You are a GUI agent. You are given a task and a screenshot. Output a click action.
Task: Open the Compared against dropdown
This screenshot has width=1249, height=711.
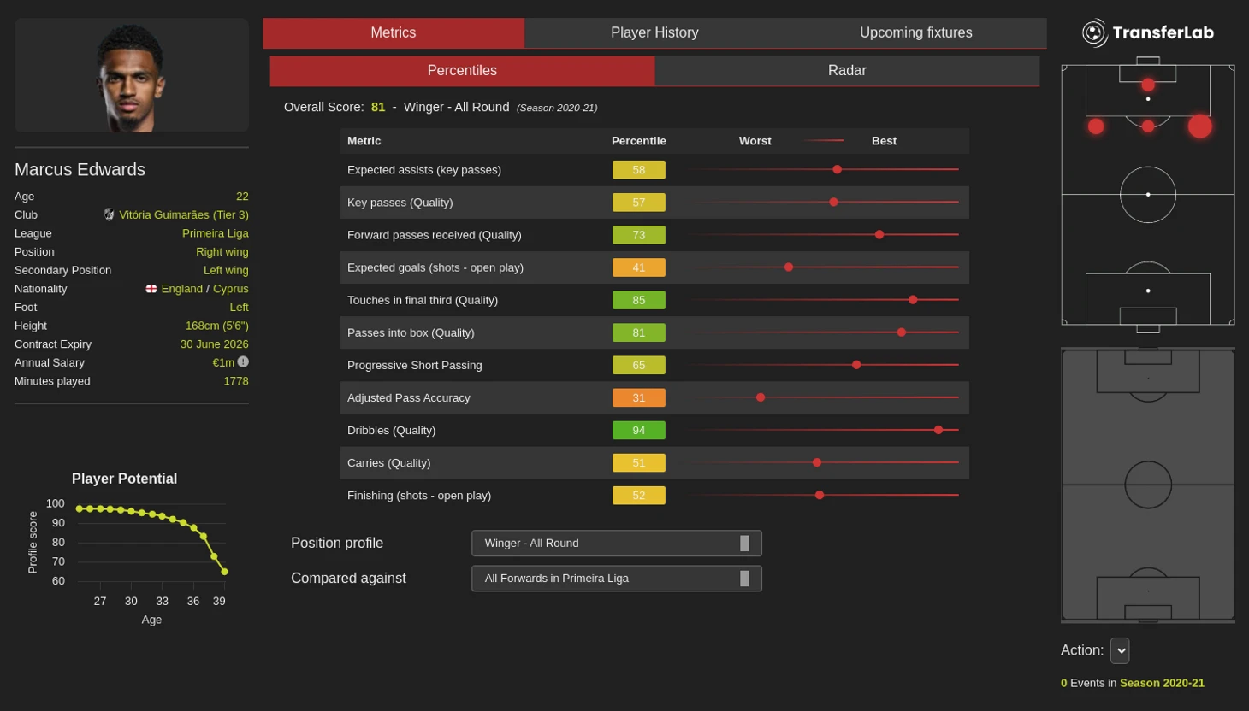[616, 579]
